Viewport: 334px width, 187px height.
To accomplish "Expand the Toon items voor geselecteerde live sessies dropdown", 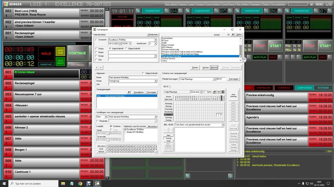I will pyautogui.click(x=223, y=125).
